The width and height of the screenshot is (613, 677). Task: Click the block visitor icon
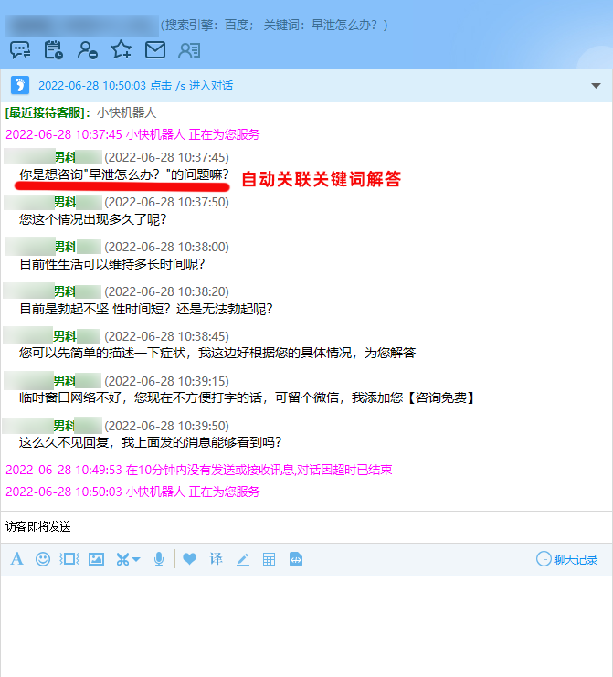(x=87, y=50)
